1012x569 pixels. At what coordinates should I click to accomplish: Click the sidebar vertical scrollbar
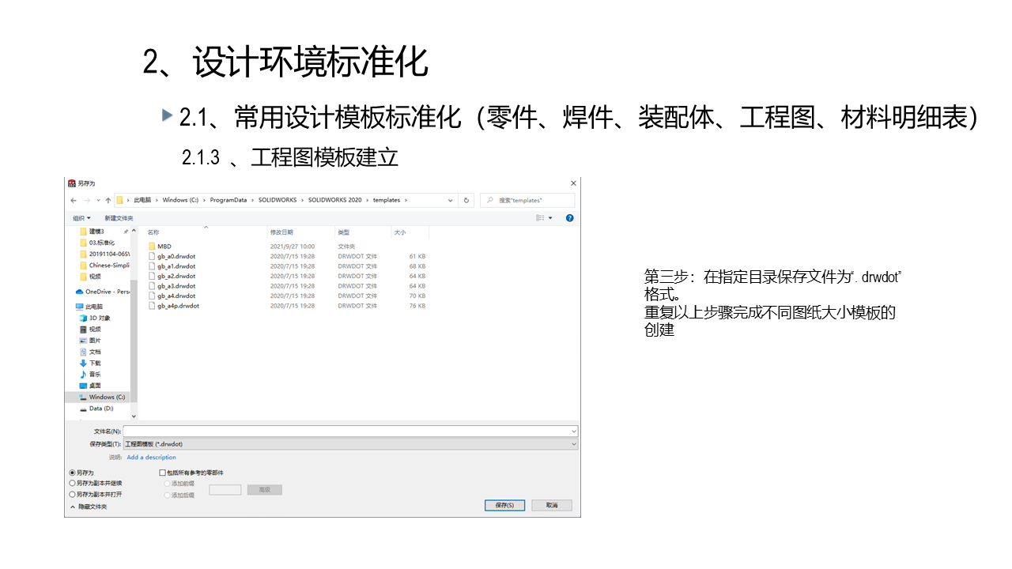(x=134, y=332)
